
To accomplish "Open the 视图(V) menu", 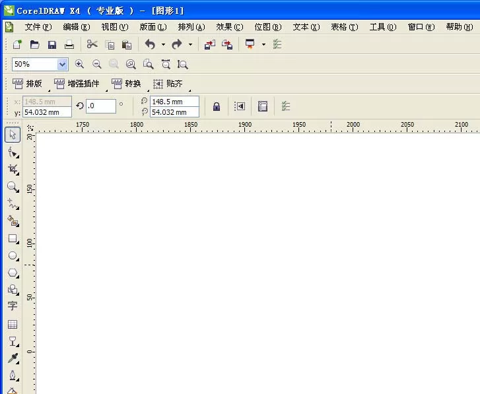I will tap(115, 27).
